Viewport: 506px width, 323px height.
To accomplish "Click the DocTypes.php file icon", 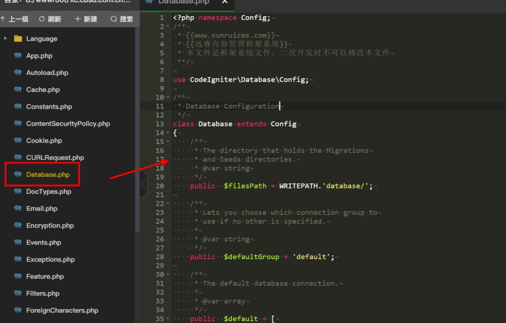I will pos(18,192).
